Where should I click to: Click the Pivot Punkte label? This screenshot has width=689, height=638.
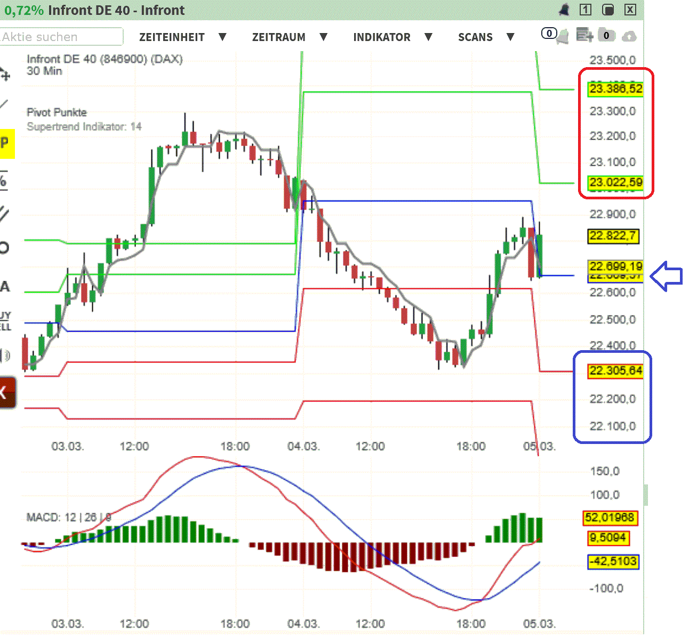click(57, 112)
